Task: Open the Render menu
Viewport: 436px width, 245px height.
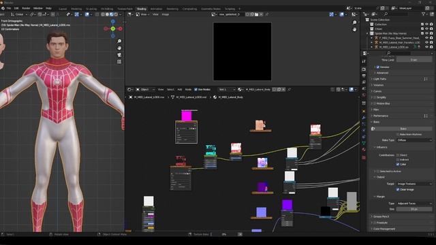Action: coord(26,8)
